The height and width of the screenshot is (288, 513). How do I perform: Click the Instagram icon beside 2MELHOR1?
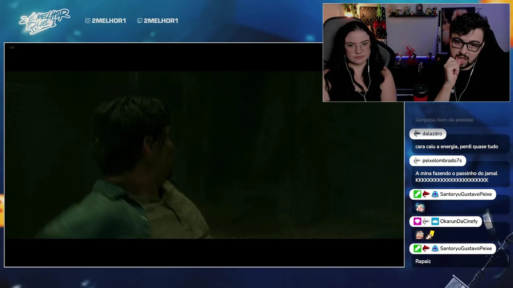coord(88,21)
